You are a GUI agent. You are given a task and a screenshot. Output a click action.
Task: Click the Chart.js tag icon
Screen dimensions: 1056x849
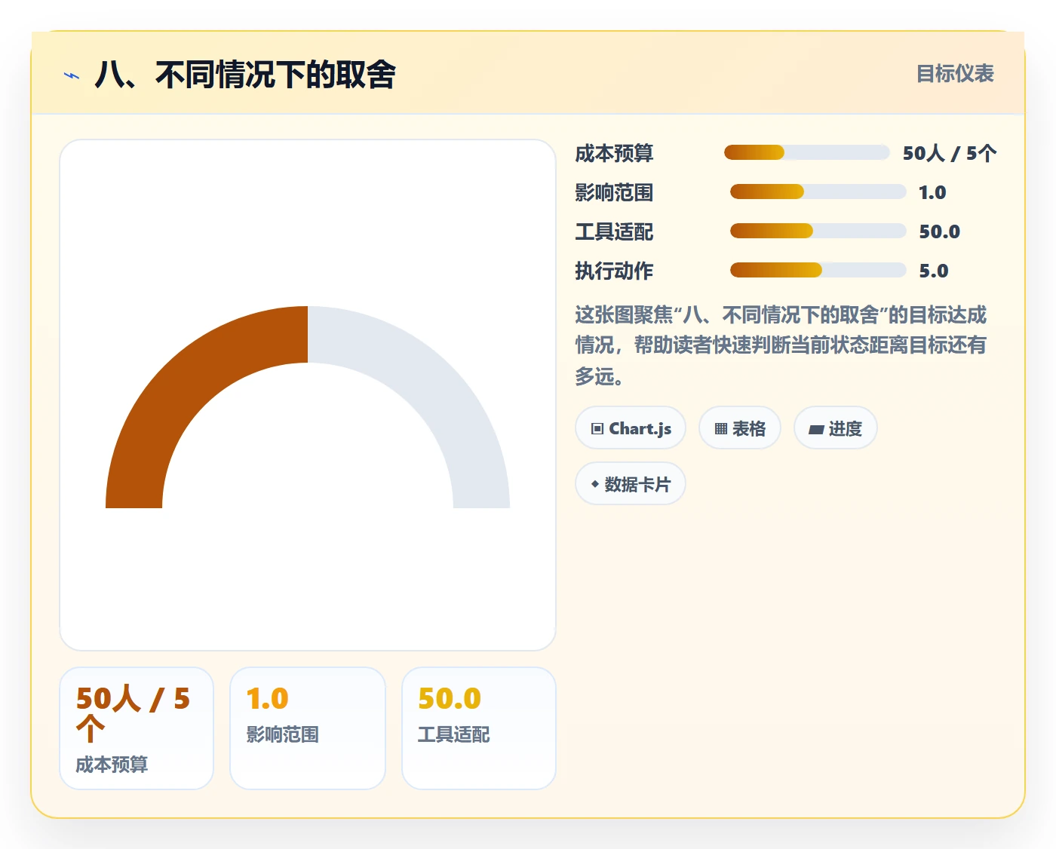(597, 429)
